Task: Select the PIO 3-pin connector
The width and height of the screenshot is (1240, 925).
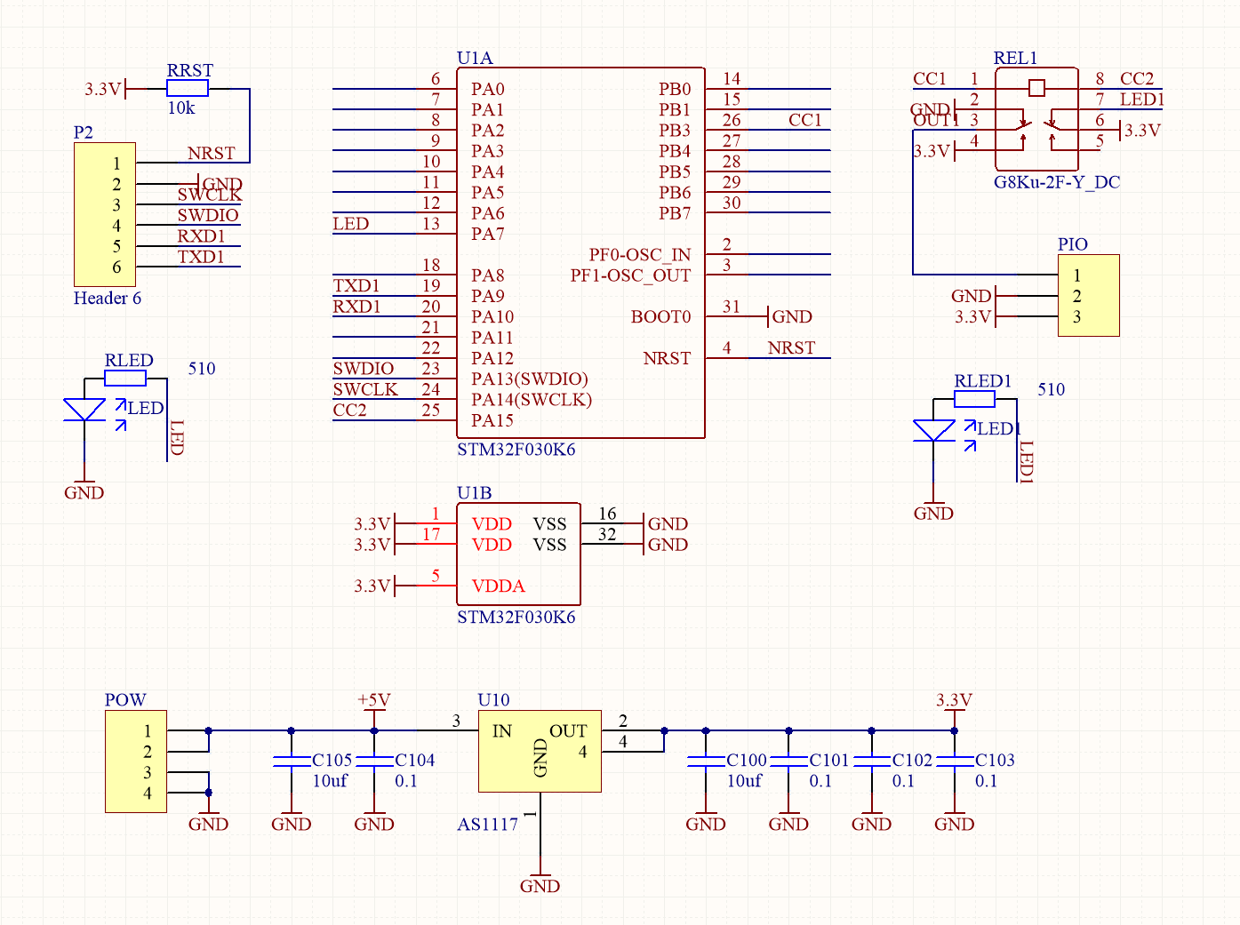Action: 1088,296
